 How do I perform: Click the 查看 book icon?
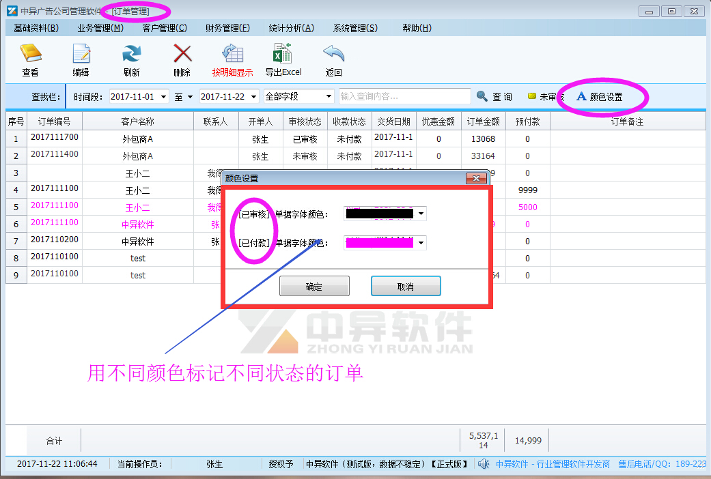[30, 55]
